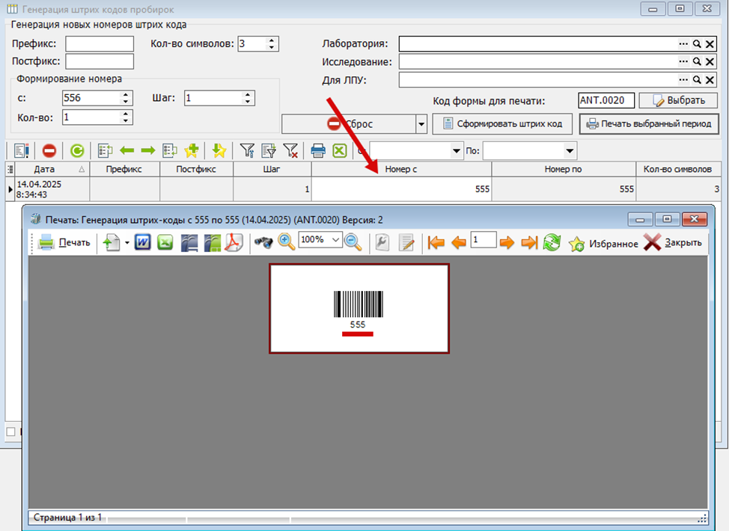Viewport: 729px width, 531px height.
Task: Clear the Исследование field with its X
Action: point(710,61)
